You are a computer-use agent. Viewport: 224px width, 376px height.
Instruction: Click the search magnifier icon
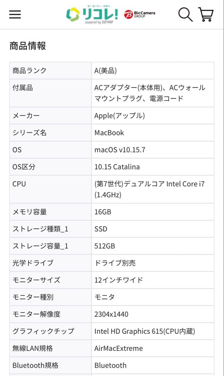click(x=185, y=14)
